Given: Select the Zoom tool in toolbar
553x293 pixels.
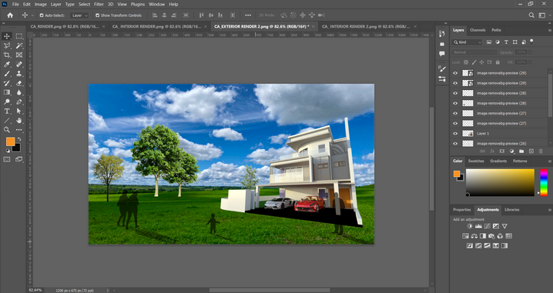Looking at the screenshot, I should (7, 130).
